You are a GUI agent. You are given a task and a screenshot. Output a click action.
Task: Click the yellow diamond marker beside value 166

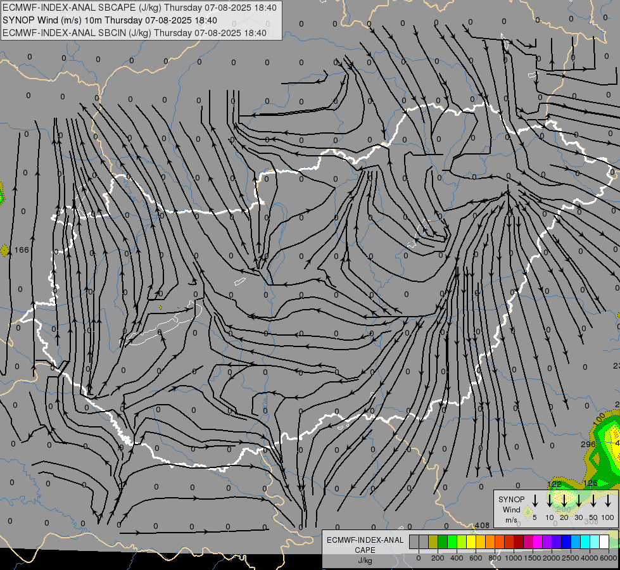4,250
